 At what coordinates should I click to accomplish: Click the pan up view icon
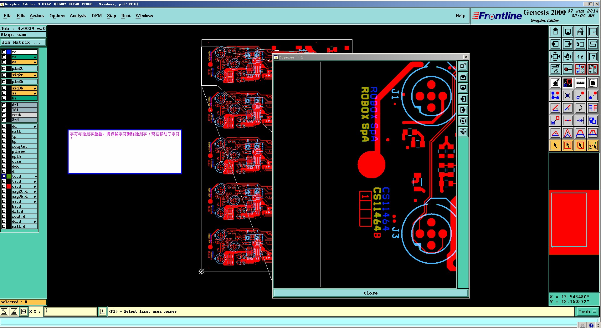[555, 32]
